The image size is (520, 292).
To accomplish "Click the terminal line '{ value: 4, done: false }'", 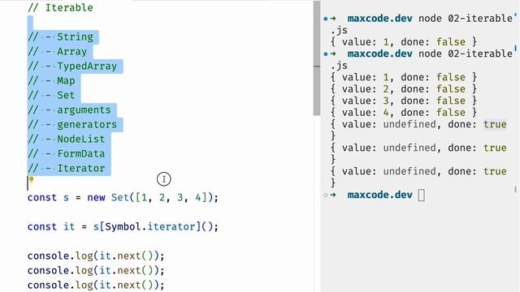I will point(404,112).
